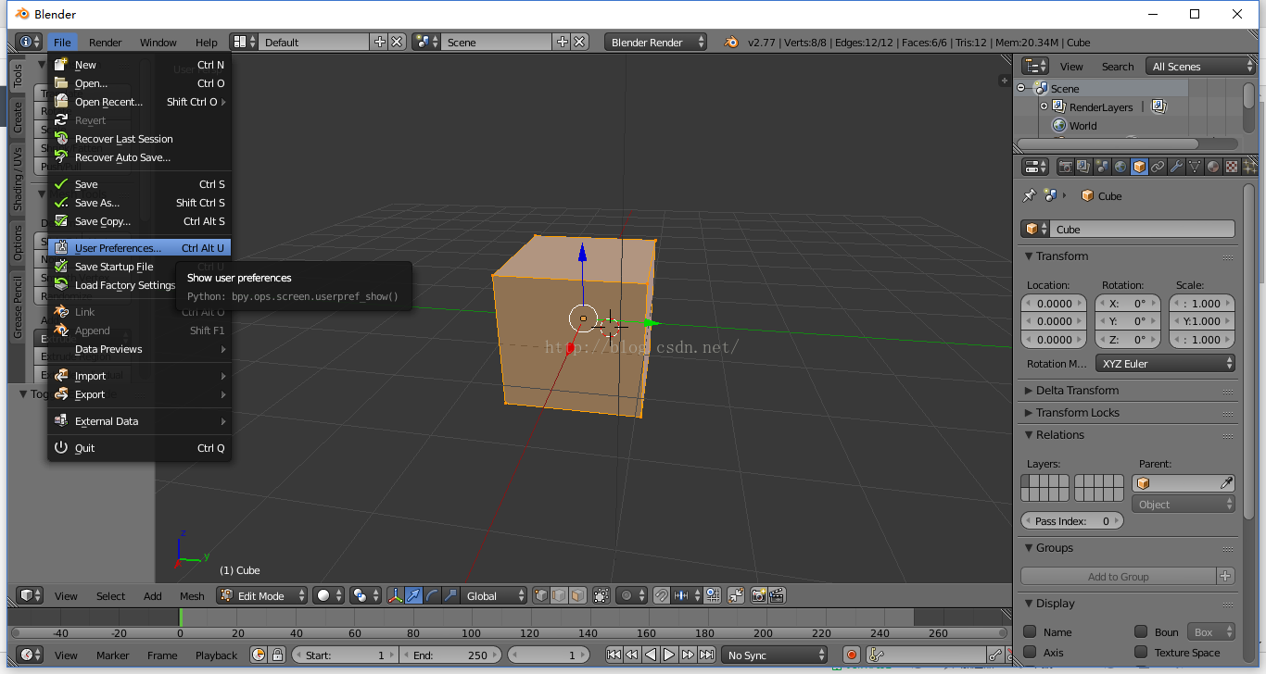
Task: Open the timeline editor type selector
Action: [30, 655]
